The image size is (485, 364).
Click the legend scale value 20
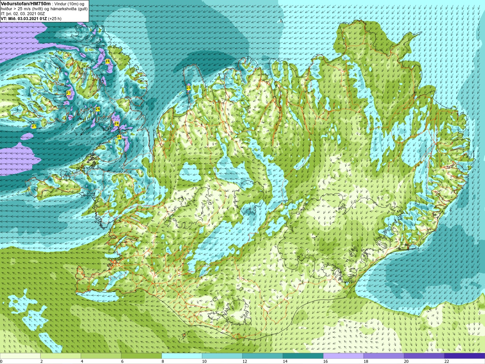pyautogui.click(x=406, y=361)
